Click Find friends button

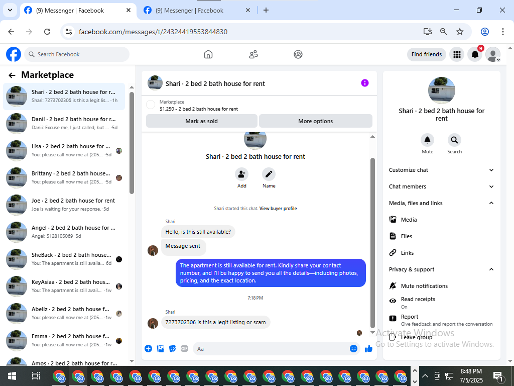[x=427, y=54]
